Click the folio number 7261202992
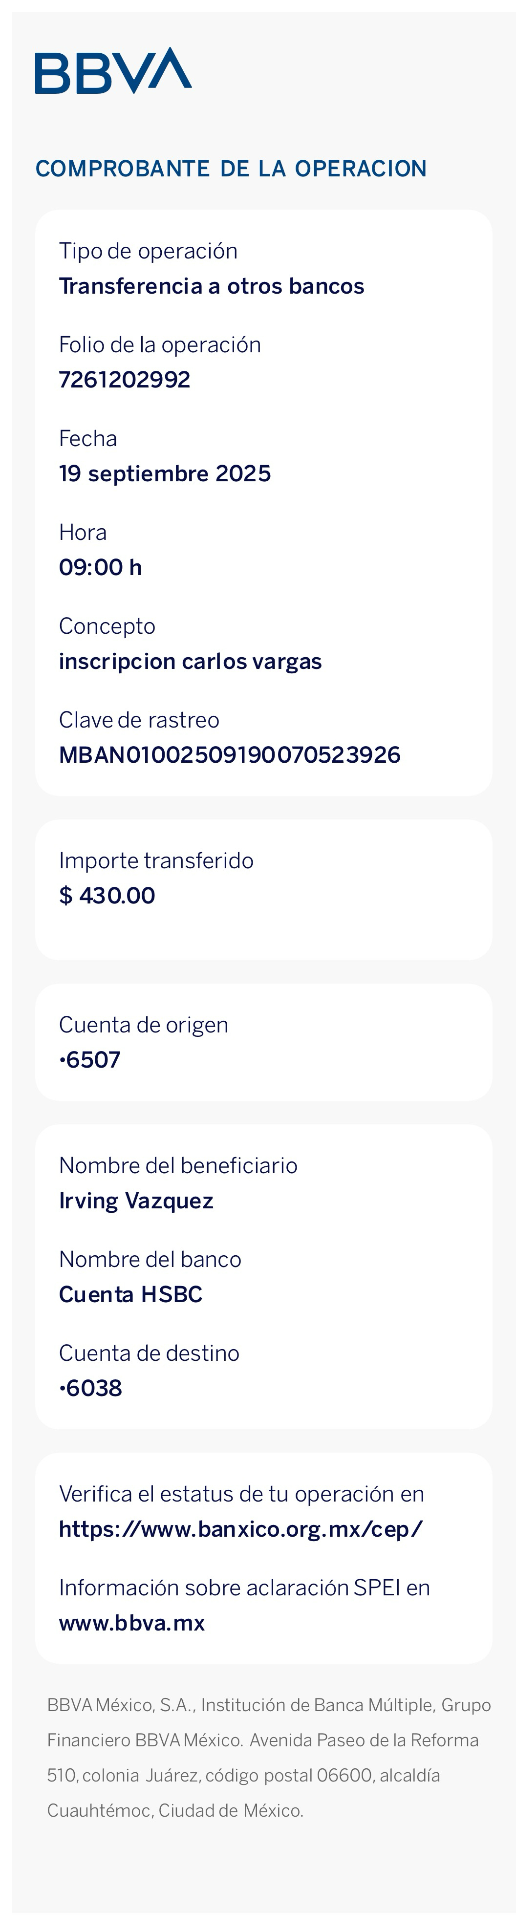The width and height of the screenshot is (516, 1932). (125, 380)
